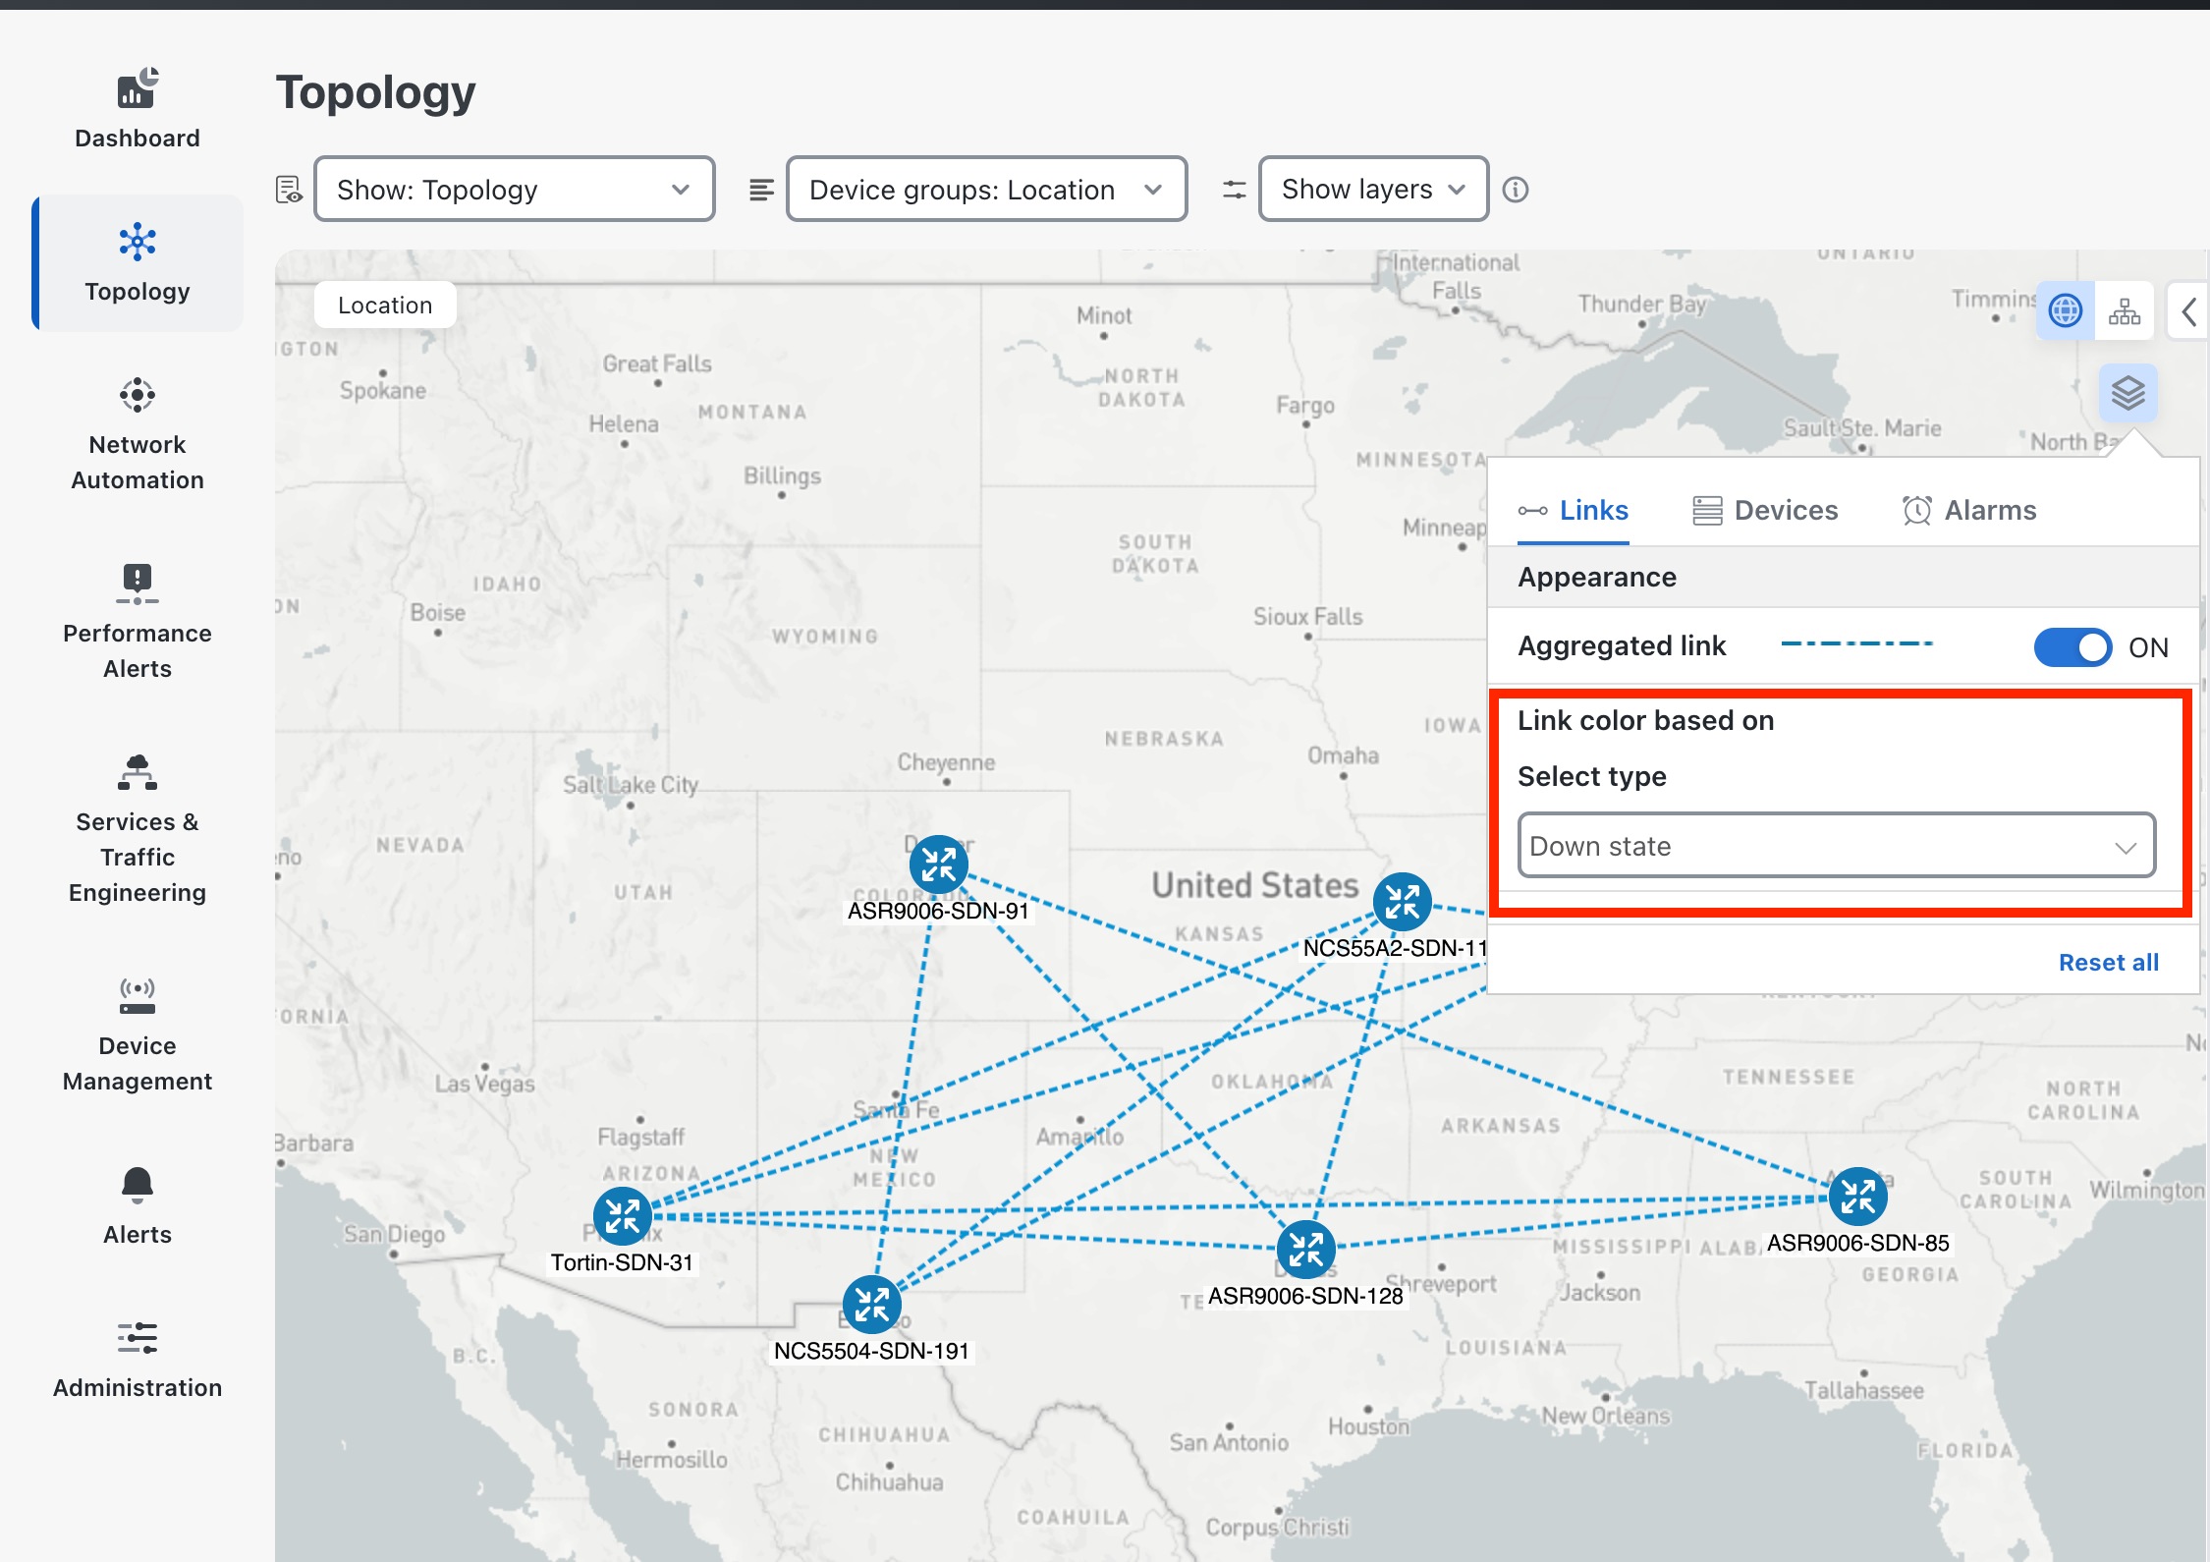This screenshot has height=1562, width=2210.
Task: Open the Dashboard sidebar icon
Action: (x=138, y=90)
